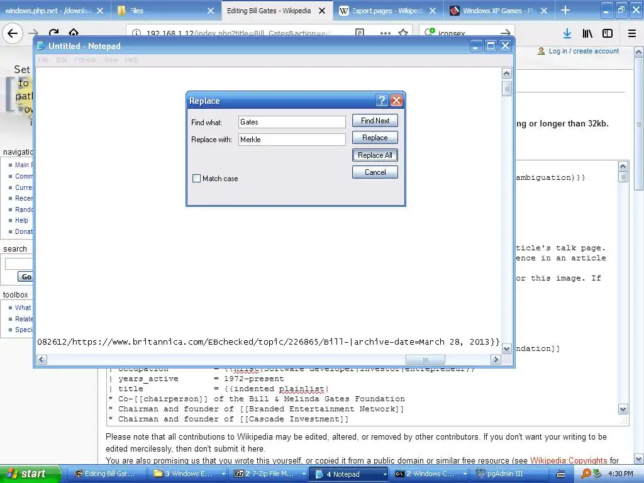Click the Replace with field containing Merkle

click(292, 140)
